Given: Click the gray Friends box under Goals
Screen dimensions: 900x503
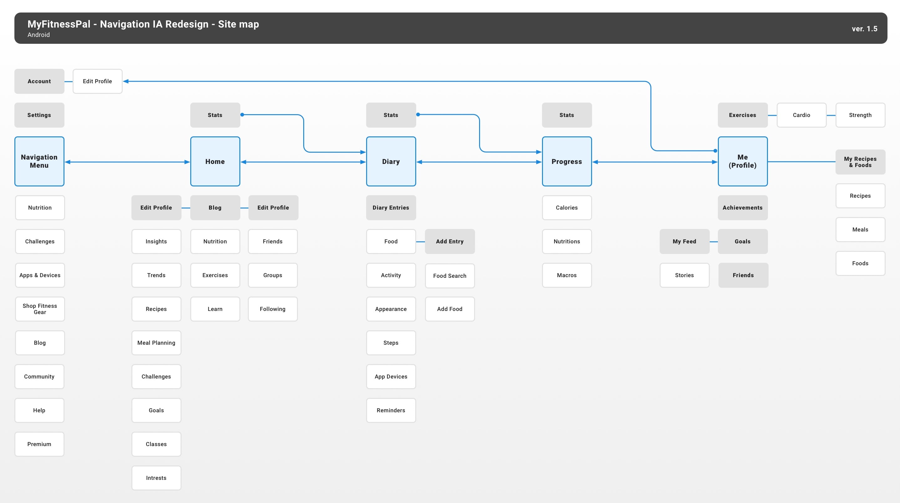Looking at the screenshot, I should (x=743, y=275).
